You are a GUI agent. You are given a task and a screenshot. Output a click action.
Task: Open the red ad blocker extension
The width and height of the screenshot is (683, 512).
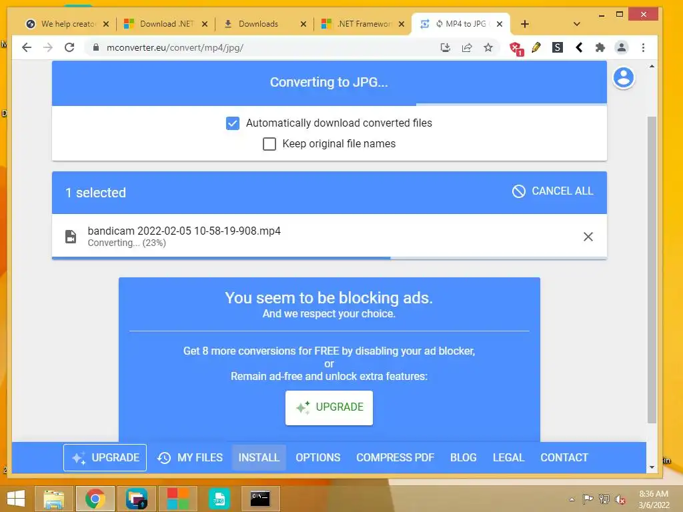pyautogui.click(x=516, y=48)
